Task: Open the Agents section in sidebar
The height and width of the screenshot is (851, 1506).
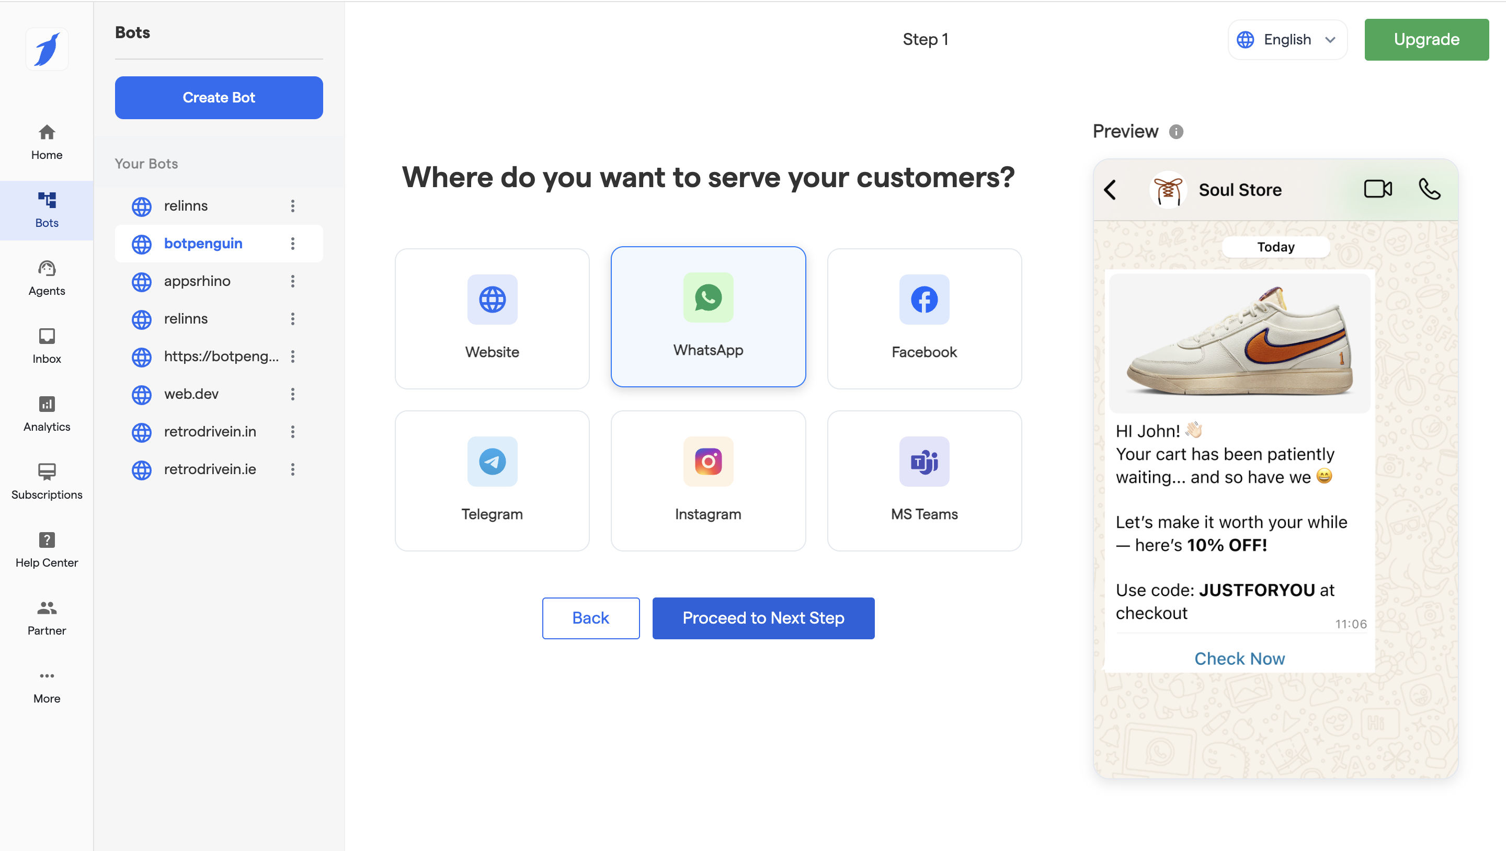Action: pyautogui.click(x=47, y=278)
